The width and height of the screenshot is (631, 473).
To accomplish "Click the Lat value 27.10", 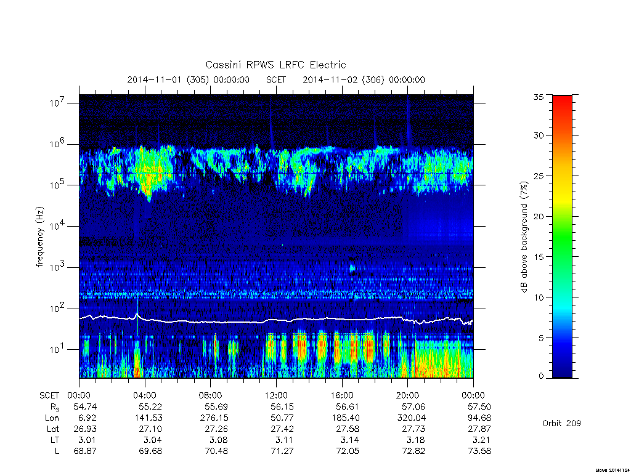I will click(150, 429).
